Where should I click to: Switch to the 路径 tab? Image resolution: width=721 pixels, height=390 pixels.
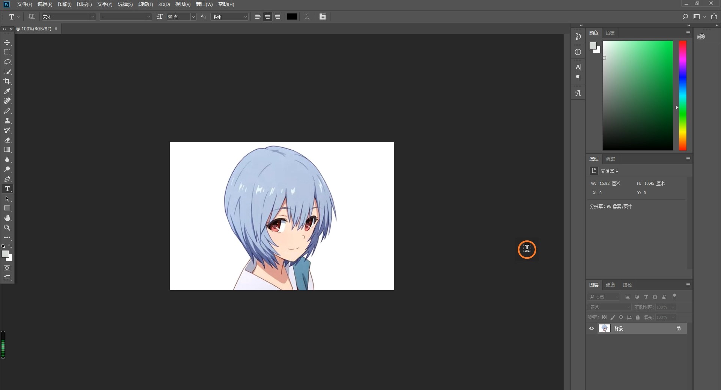627,285
